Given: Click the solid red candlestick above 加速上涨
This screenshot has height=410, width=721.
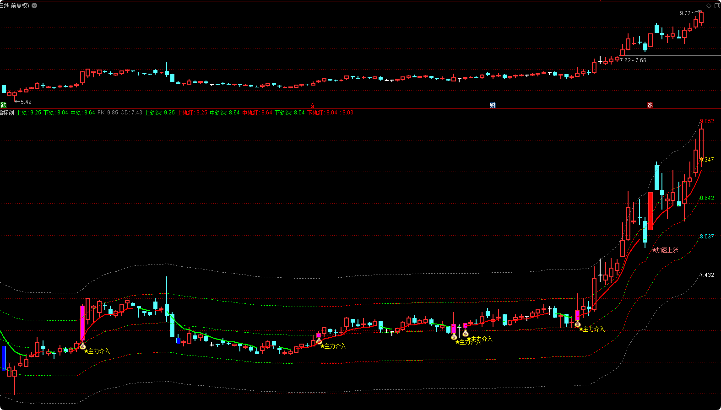Looking at the screenshot, I should click(x=651, y=210).
